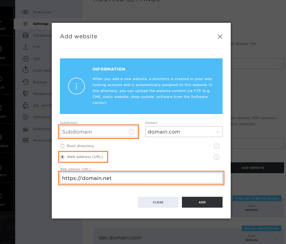Click the ADD button
The height and width of the screenshot is (244, 286).
[x=202, y=202]
